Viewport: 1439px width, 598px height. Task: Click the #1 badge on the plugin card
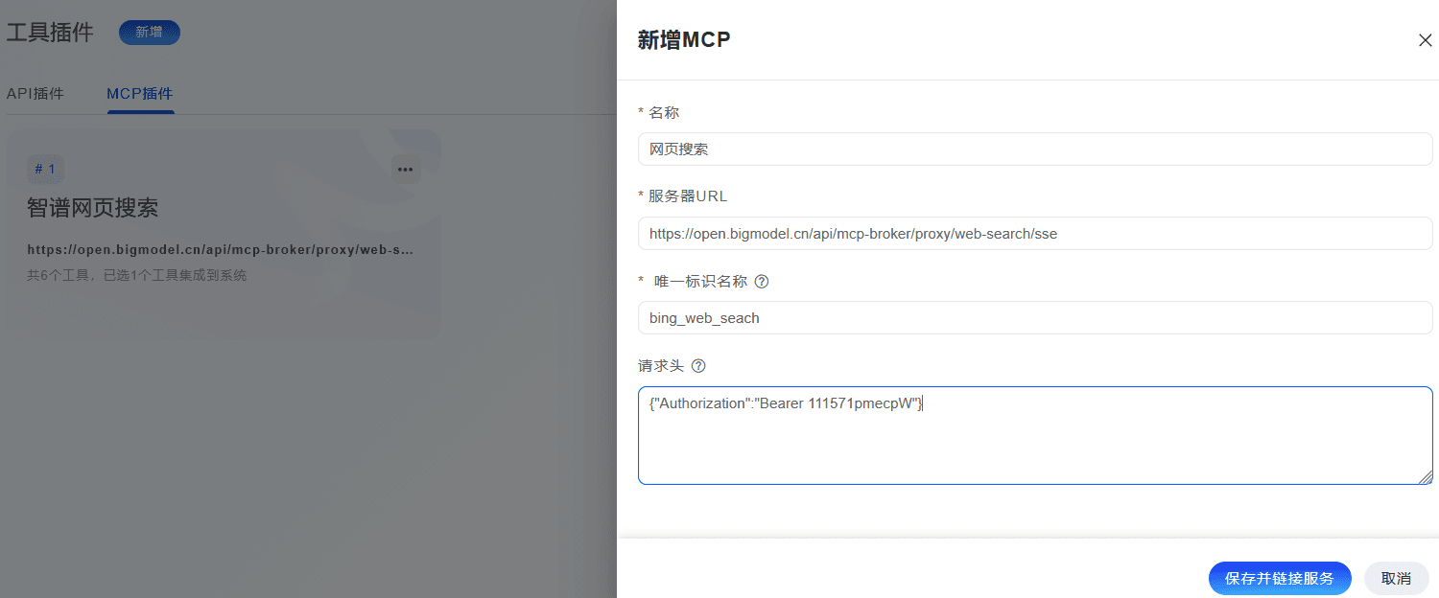pyautogui.click(x=45, y=170)
